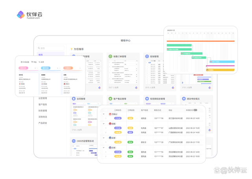This screenshot has width=252, height=179.
Task: Click the 短视频投放管理 template icon
Action: 147,99
